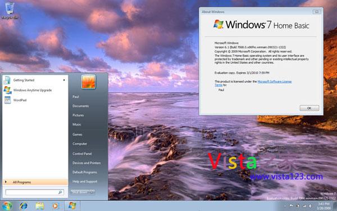Click the Getting Started icon in Start menu
Screen dimensions: 337x211
click(x=7, y=80)
